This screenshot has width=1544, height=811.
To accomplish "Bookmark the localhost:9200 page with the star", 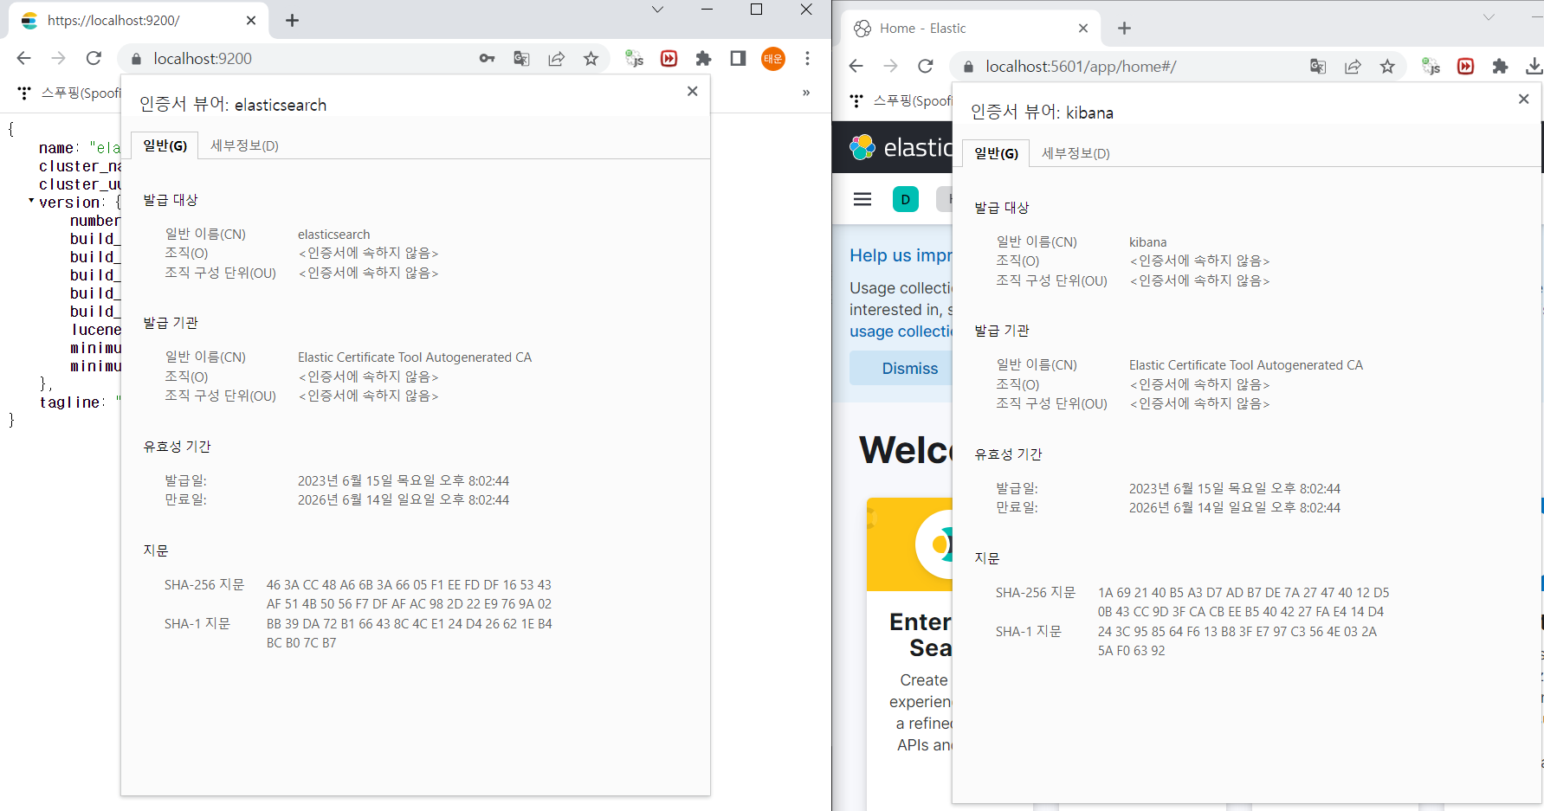I will tap(591, 59).
